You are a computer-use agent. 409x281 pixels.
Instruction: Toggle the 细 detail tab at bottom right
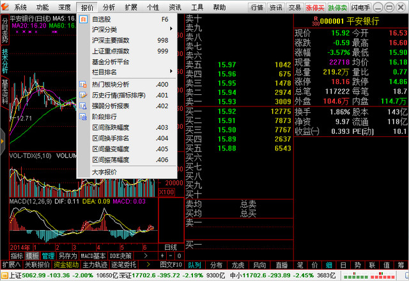coord(328,264)
